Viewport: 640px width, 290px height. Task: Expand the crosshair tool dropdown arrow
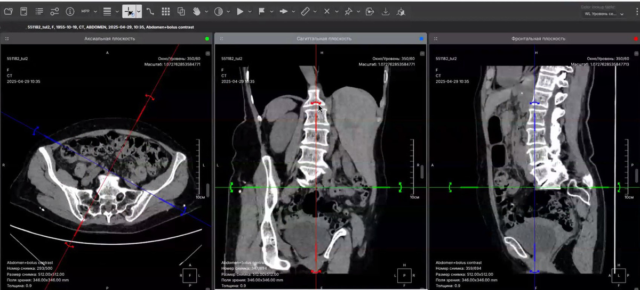139,11
